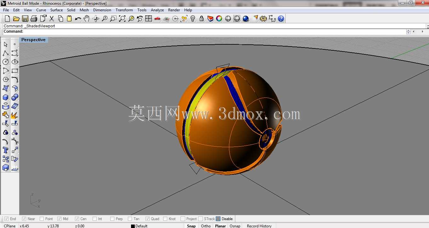The width and height of the screenshot is (429, 228).
Task: Create a new file with the New icon
Action: tap(7, 19)
